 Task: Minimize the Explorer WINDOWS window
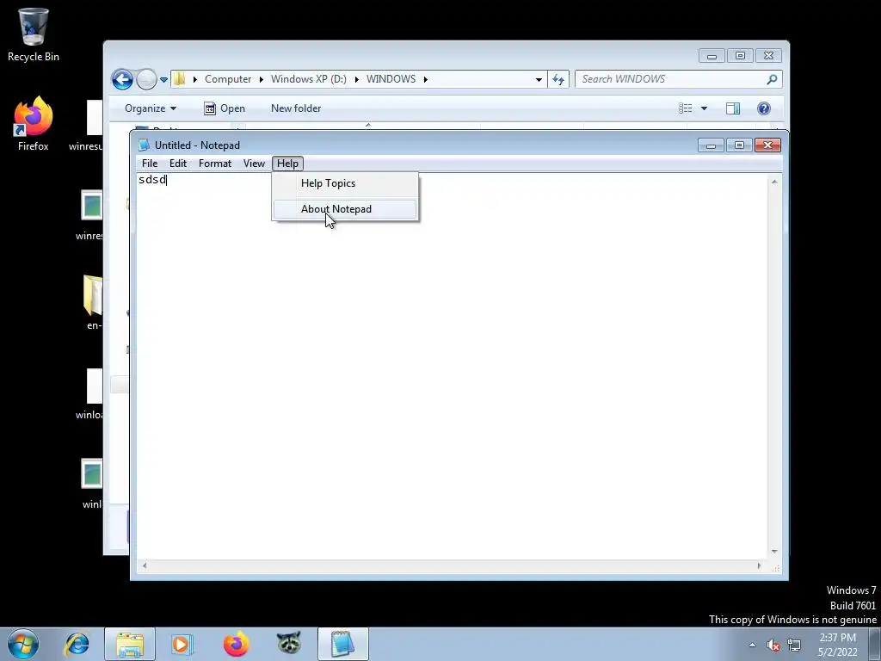click(712, 56)
